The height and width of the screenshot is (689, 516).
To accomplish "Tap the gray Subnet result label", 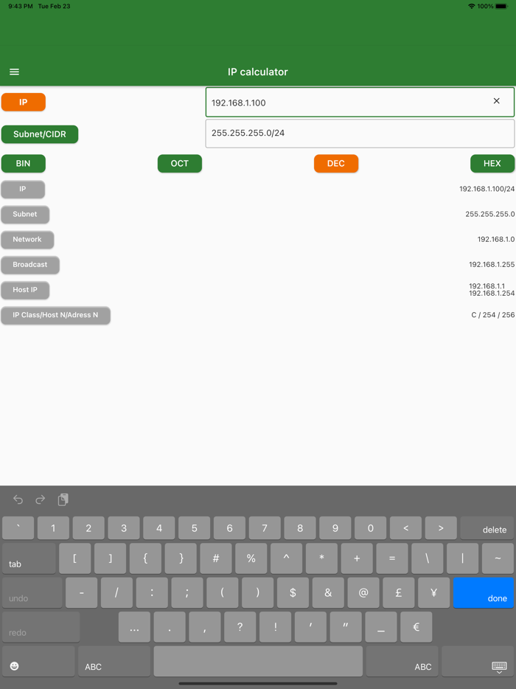I will click(25, 215).
